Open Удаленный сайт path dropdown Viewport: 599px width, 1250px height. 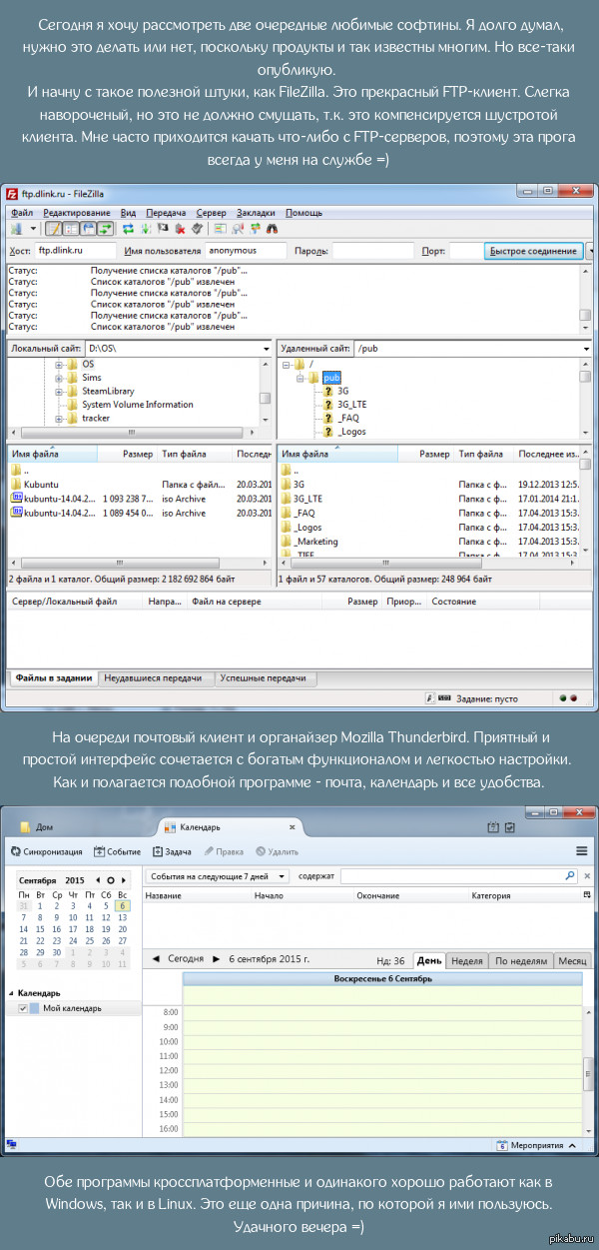(587, 349)
